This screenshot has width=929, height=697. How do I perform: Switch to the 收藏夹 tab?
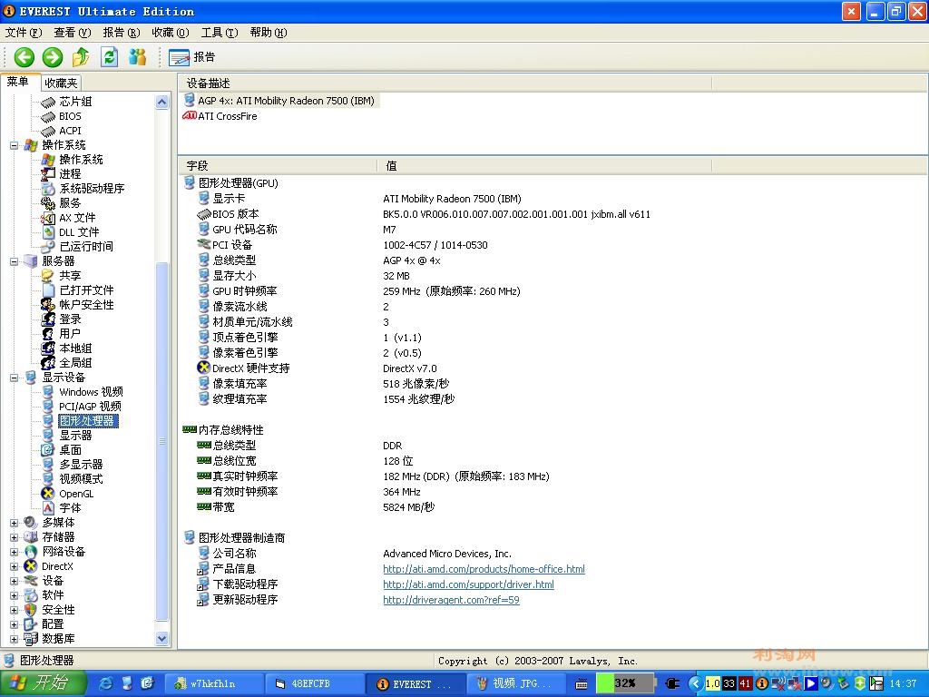click(x=61, y=83)
